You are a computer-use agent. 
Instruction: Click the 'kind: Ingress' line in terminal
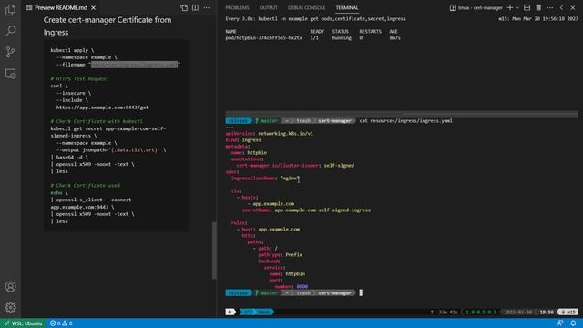[243, 140]
